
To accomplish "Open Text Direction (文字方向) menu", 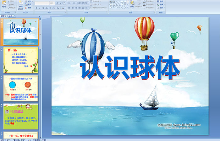I will pyautogui.click(x=95, y=1).
